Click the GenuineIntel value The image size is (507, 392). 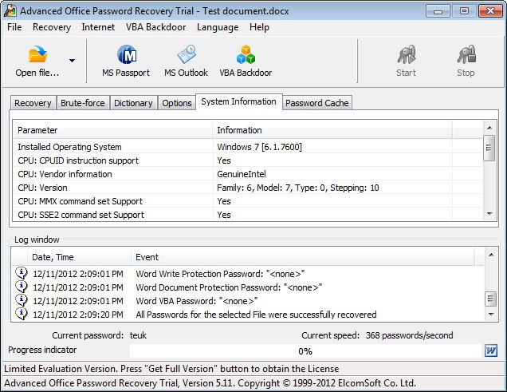click(x=242, y=174)
